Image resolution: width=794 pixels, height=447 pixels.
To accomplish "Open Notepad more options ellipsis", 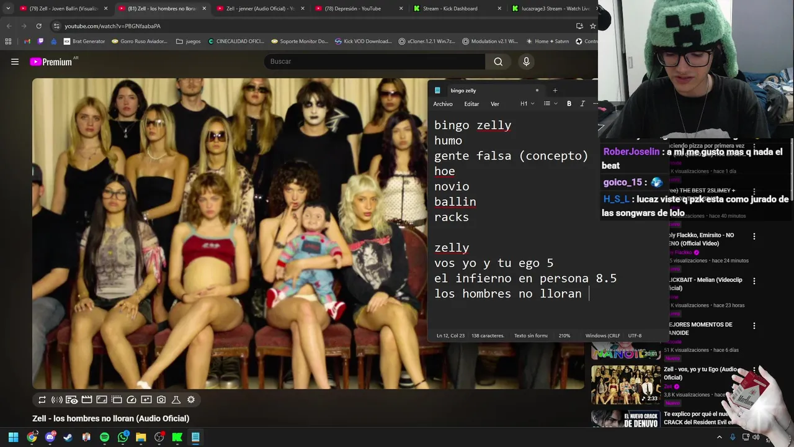I will pyautogui.click(x=595, y=104).
